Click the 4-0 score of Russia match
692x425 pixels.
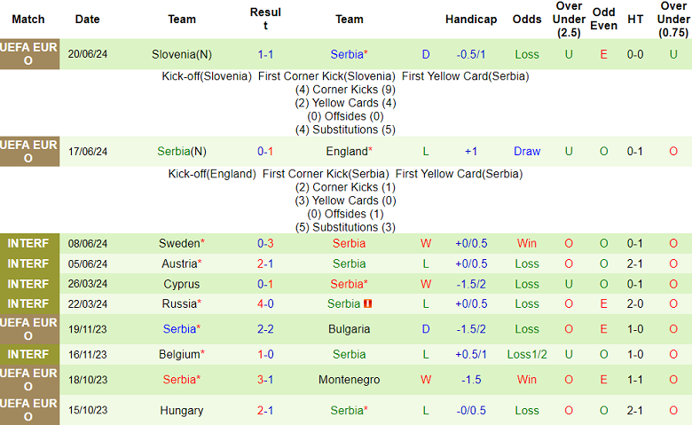click(265, 303)
